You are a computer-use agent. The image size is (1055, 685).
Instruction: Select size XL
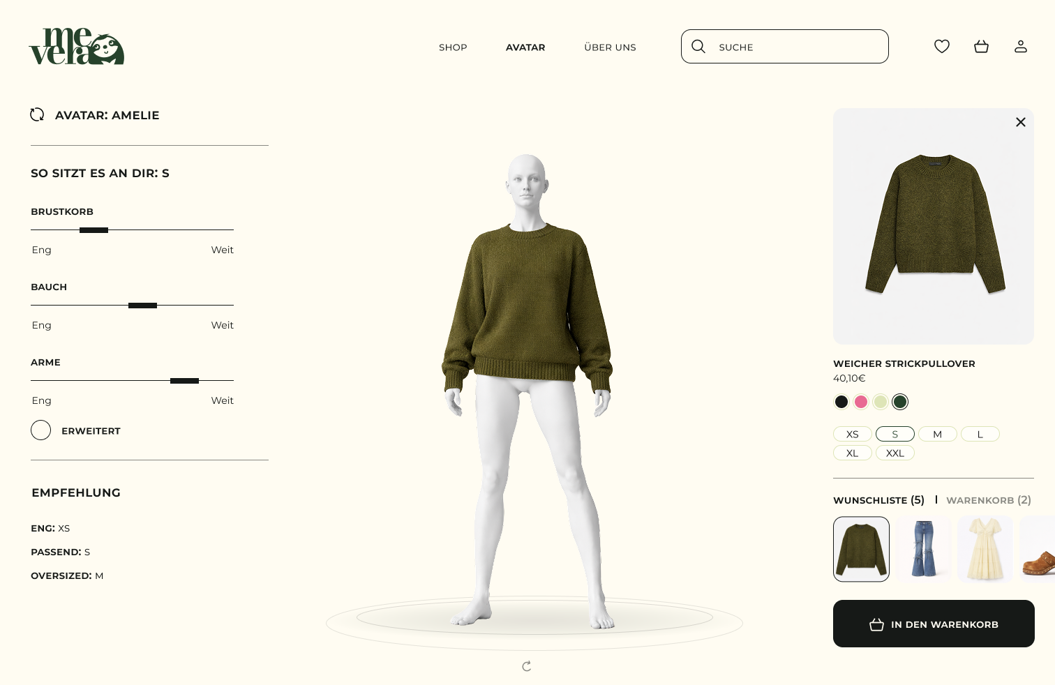point(853,453)
